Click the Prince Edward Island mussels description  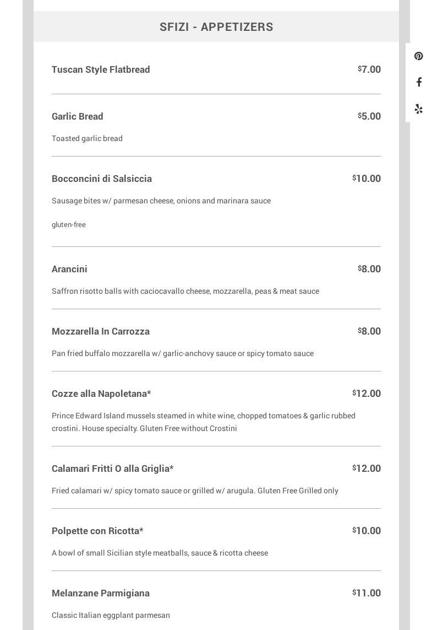point(204,422)
